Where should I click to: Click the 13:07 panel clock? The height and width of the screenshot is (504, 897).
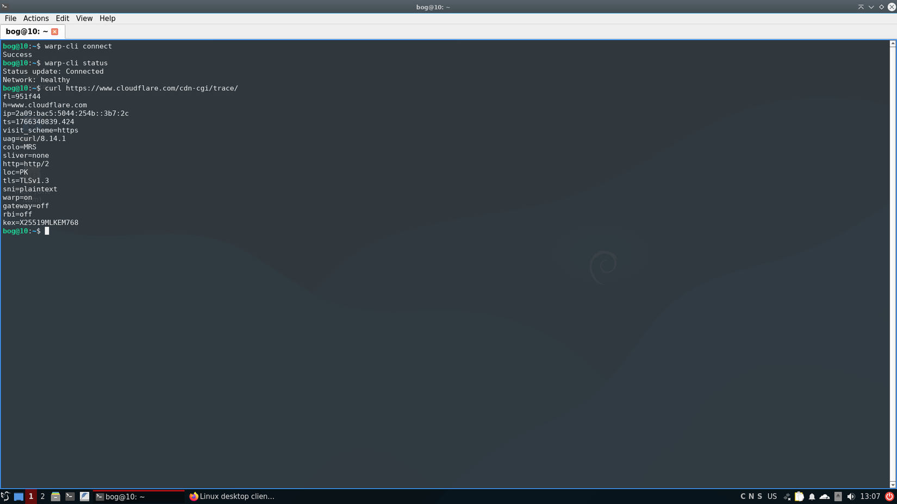870,496
